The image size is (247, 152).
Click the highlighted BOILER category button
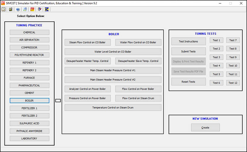pyautogui.click(x=29, y=101)
